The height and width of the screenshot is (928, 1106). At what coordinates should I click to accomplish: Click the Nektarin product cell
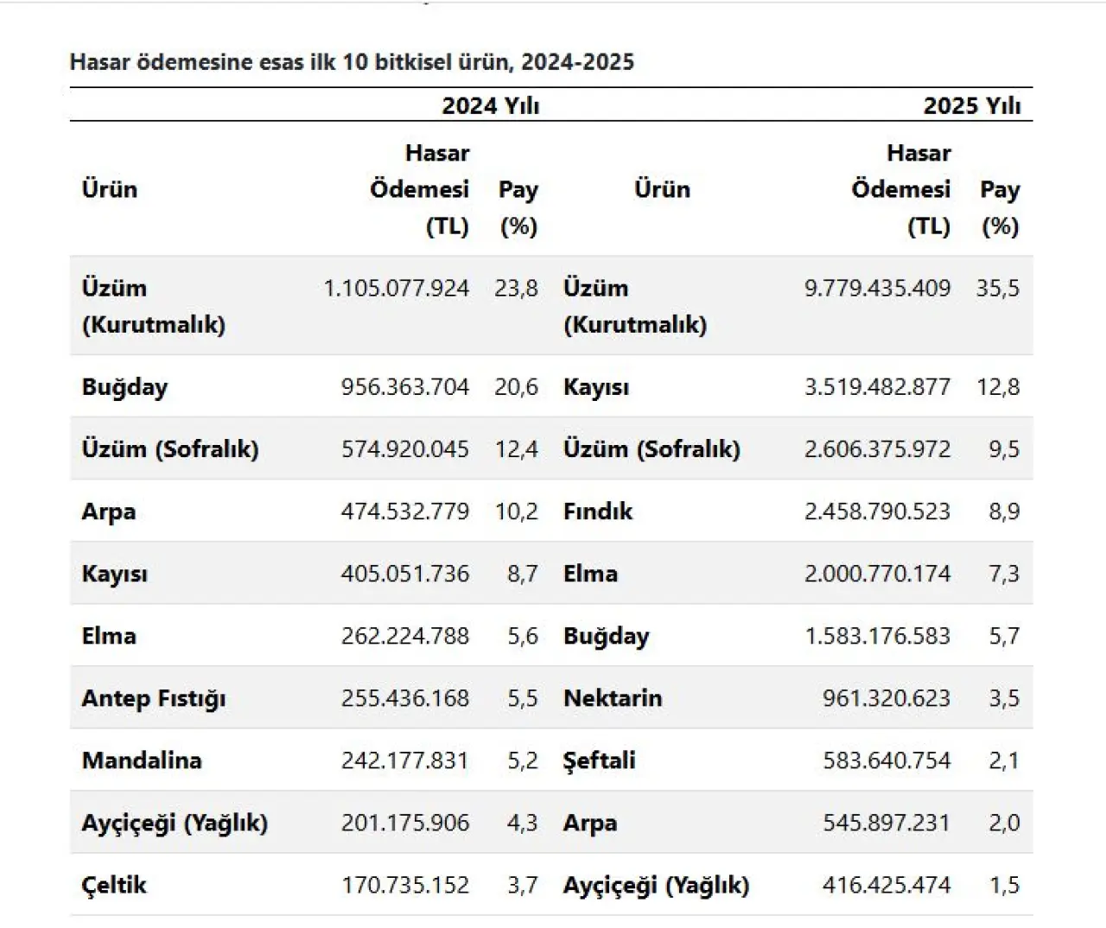[x=613, y=698]
